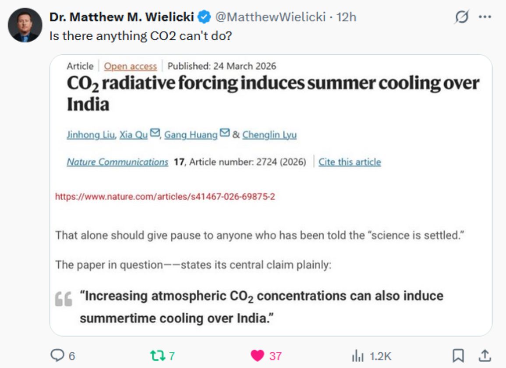The image size is (506, 368).
Task: Like the tweet with the heart icon
Action: [257, 355]
